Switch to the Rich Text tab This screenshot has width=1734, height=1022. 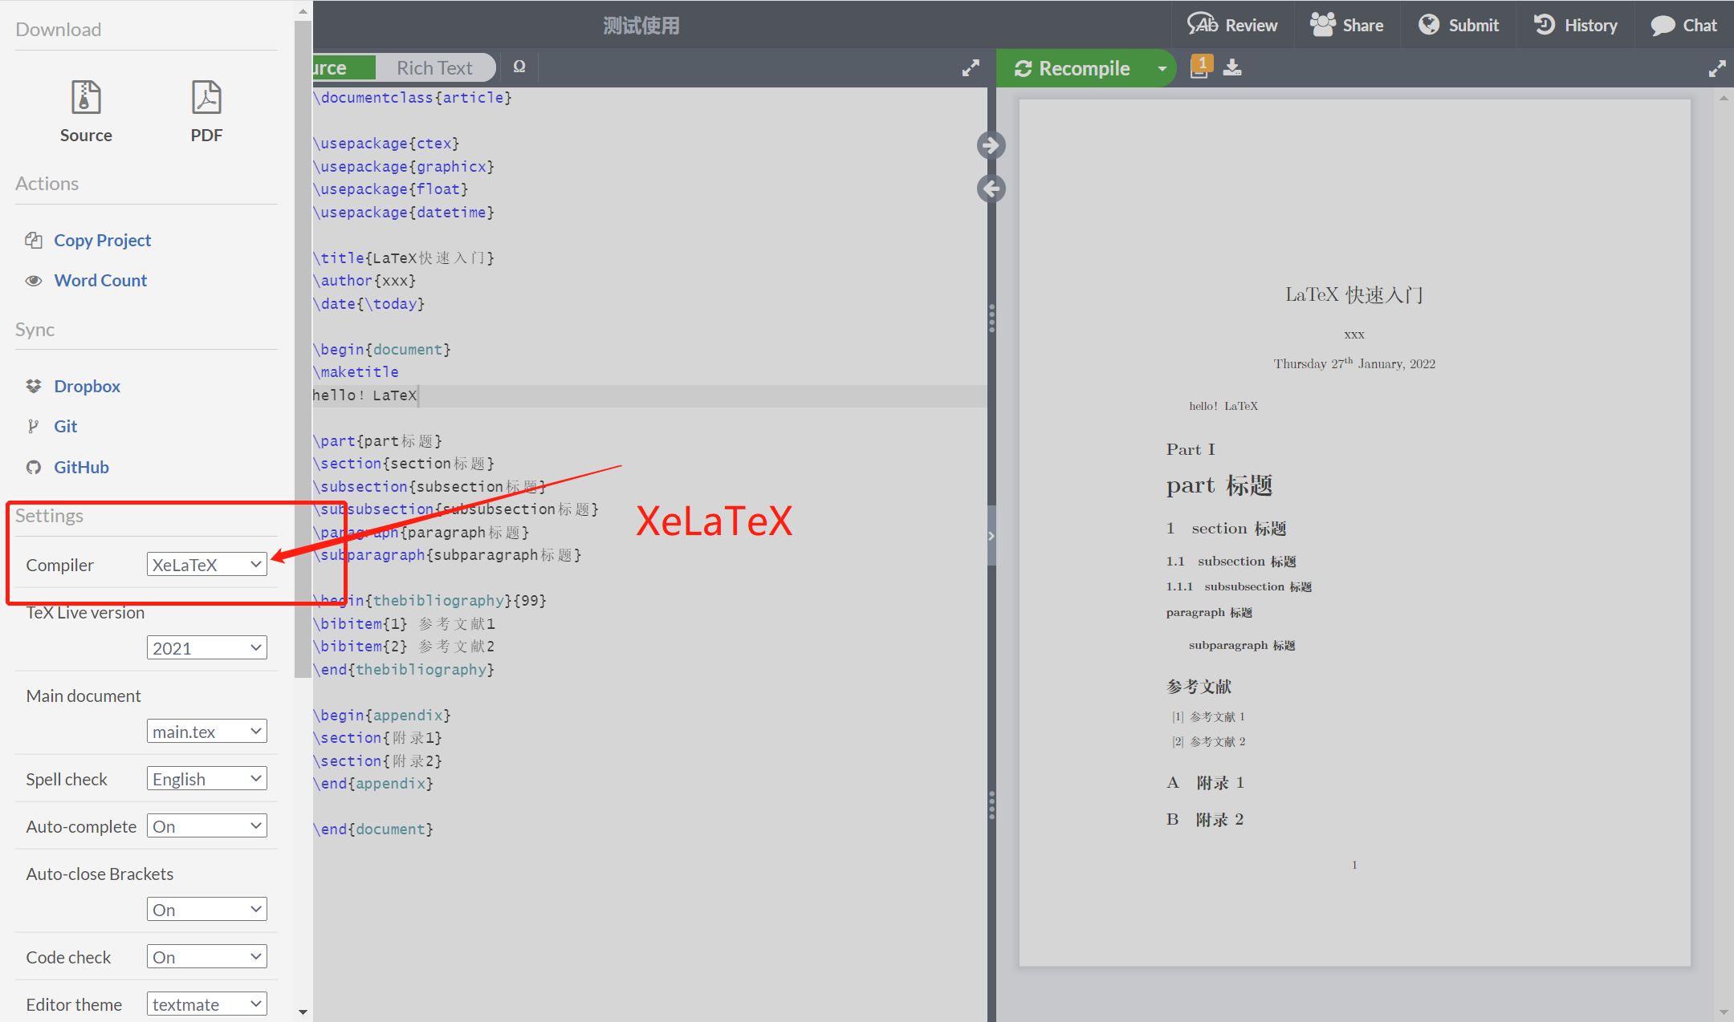434,67
